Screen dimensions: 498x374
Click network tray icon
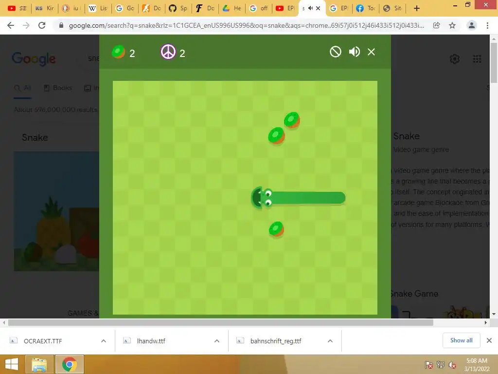pos(441,365)
